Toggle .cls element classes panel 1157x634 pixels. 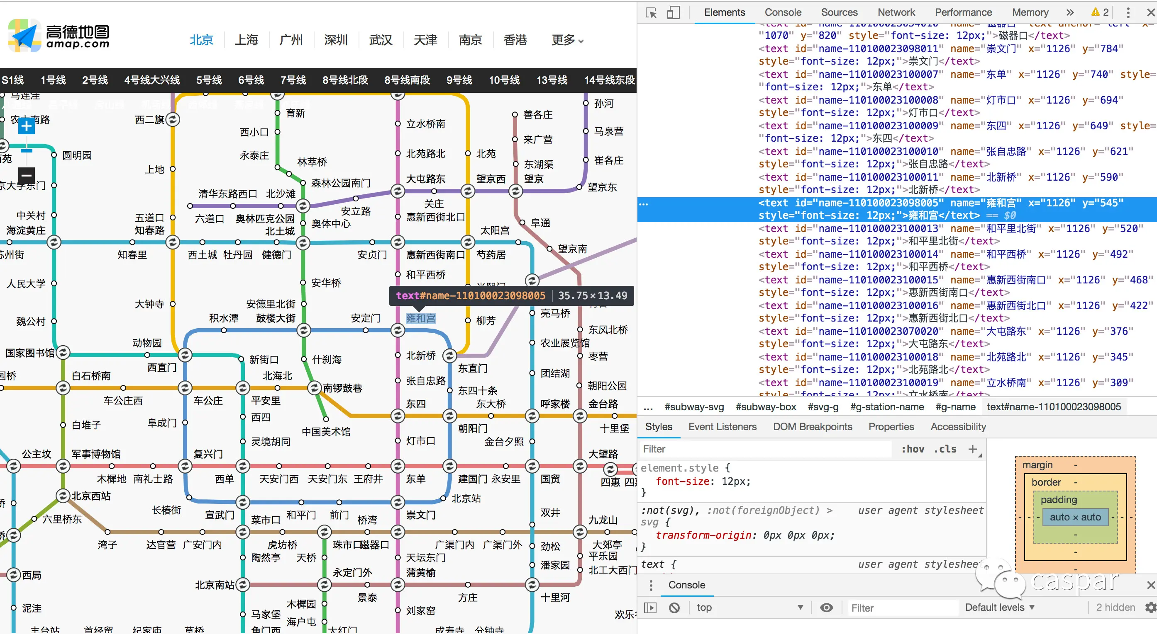tap(945, 449)
